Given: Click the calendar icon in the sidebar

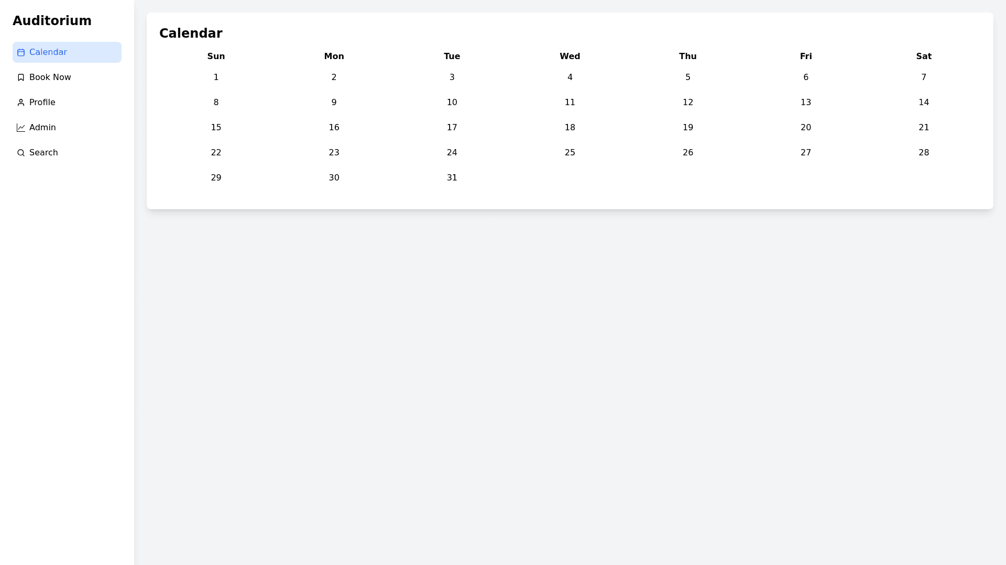Looking at the screenshot, I should click(x=21, y=52).
